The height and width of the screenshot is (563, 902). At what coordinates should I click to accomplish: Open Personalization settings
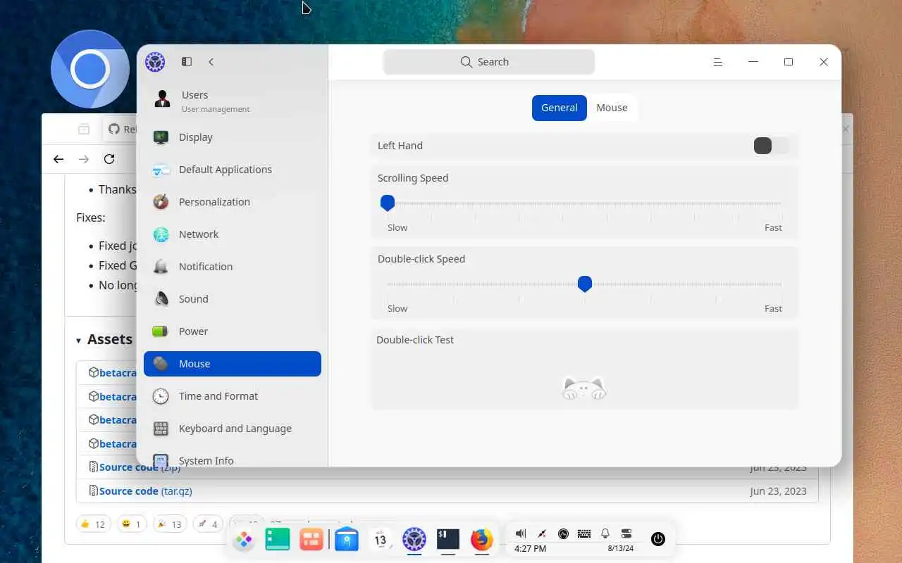click(232, 202)
